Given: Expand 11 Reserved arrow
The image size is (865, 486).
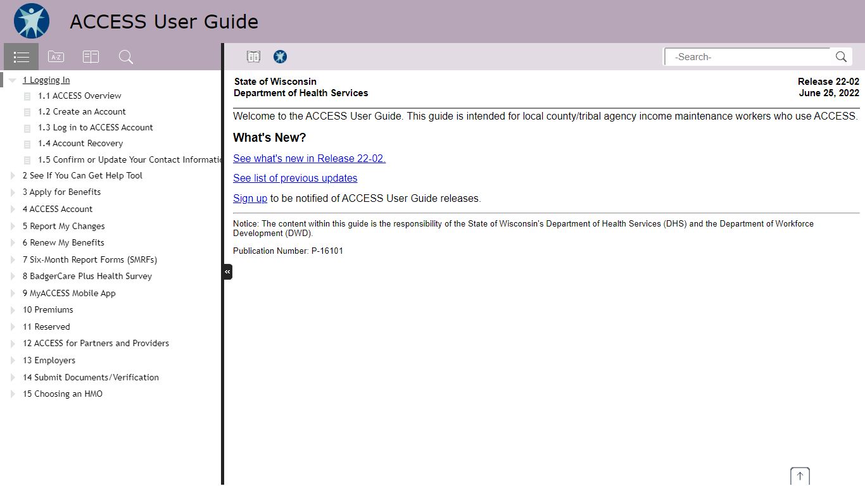Looking at the screenshot, I should [x=13, y=327].
